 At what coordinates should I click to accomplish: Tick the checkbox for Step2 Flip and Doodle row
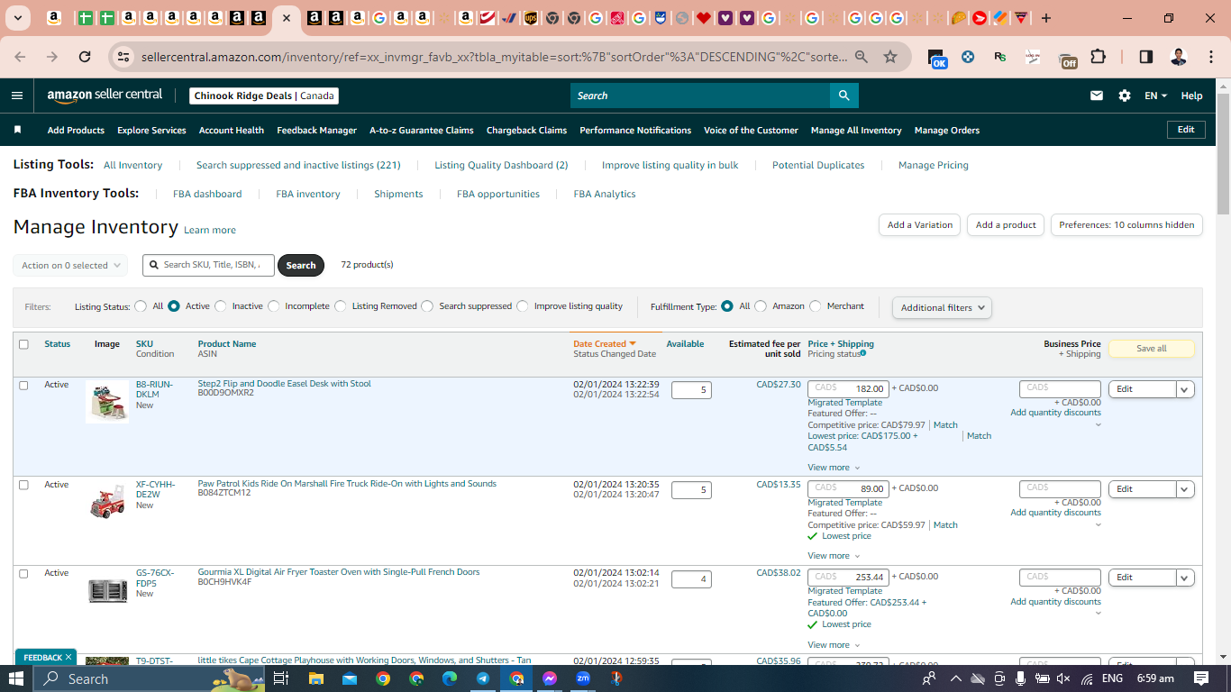[23, 385]
